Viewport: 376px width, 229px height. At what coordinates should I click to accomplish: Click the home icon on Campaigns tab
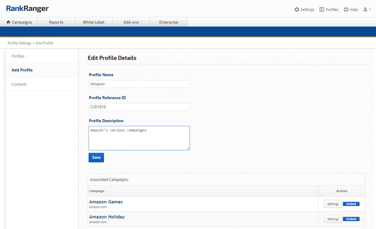click(x=8, y=22)
